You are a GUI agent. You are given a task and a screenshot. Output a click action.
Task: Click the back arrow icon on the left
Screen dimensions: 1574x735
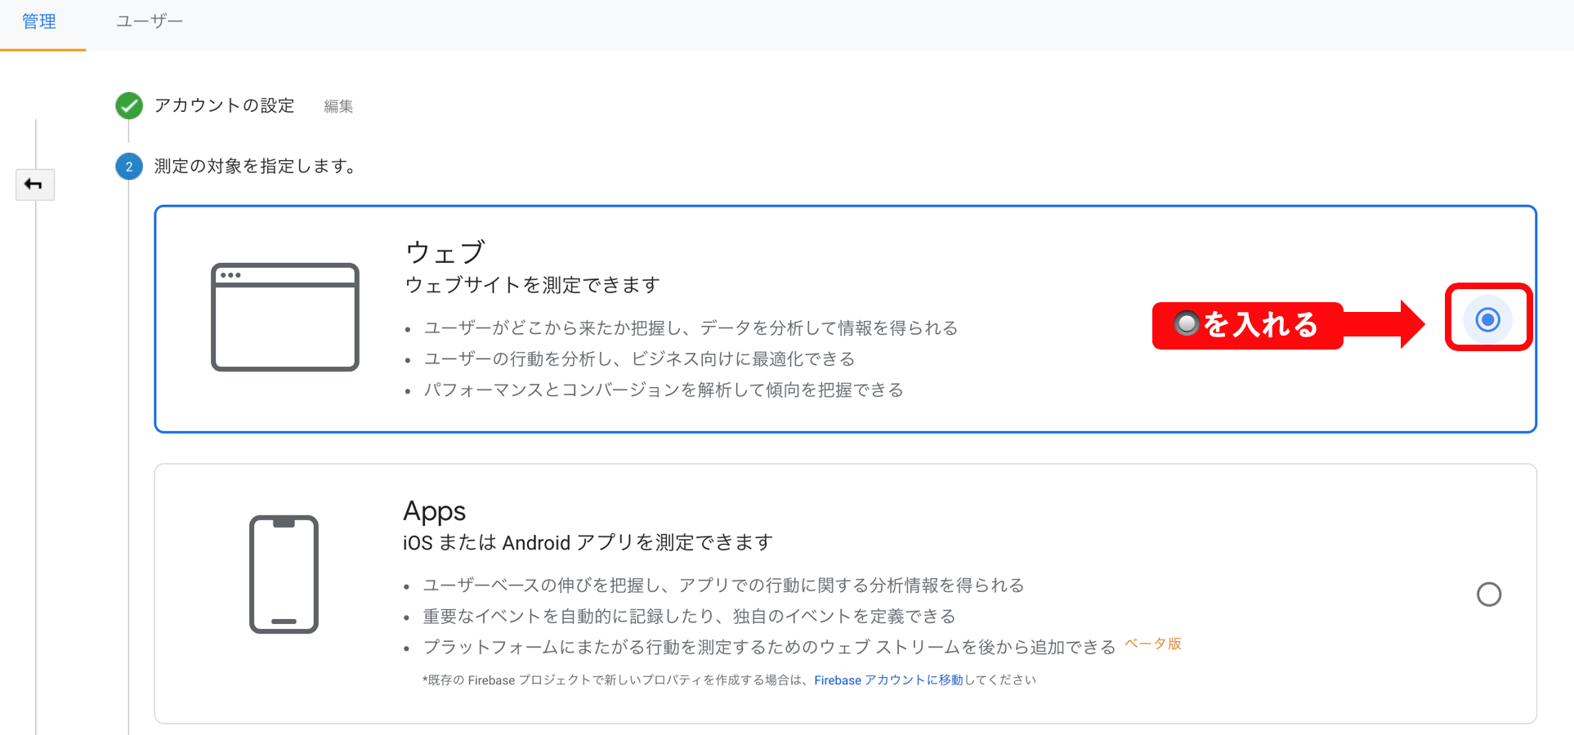[34, 185]
